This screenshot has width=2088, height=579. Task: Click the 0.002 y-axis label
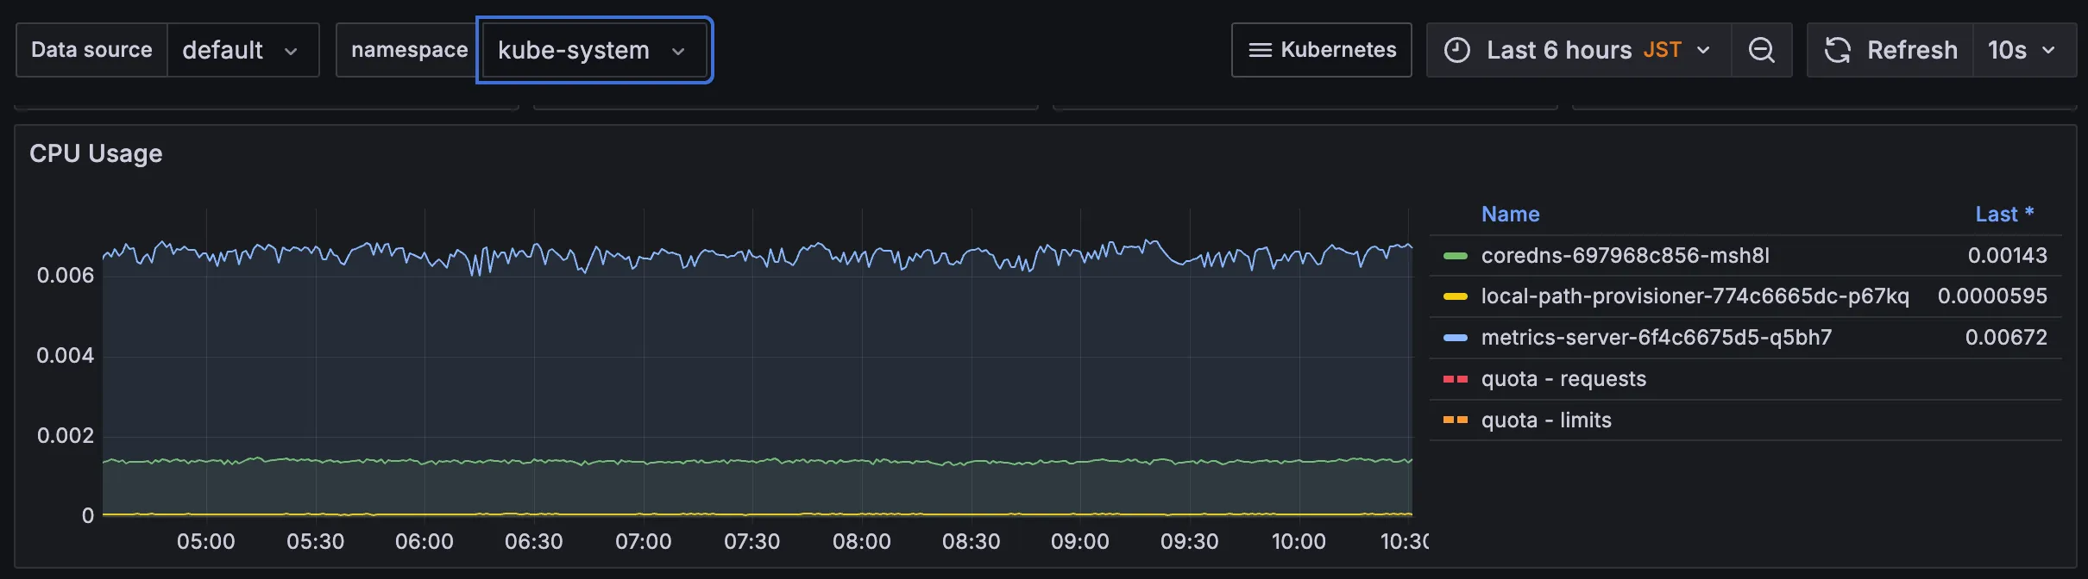(65, 435)
